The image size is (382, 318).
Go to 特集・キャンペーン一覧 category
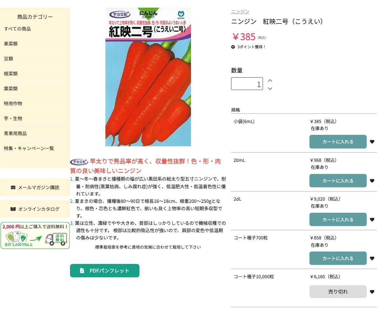[x=29, y=149]
